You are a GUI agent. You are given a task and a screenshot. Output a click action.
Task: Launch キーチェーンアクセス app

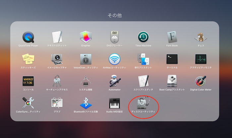coord(57,81)
